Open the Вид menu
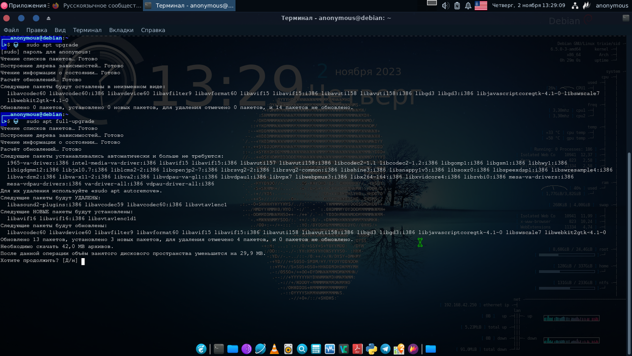This screenshot has width=632, height=356. (60, 30)
